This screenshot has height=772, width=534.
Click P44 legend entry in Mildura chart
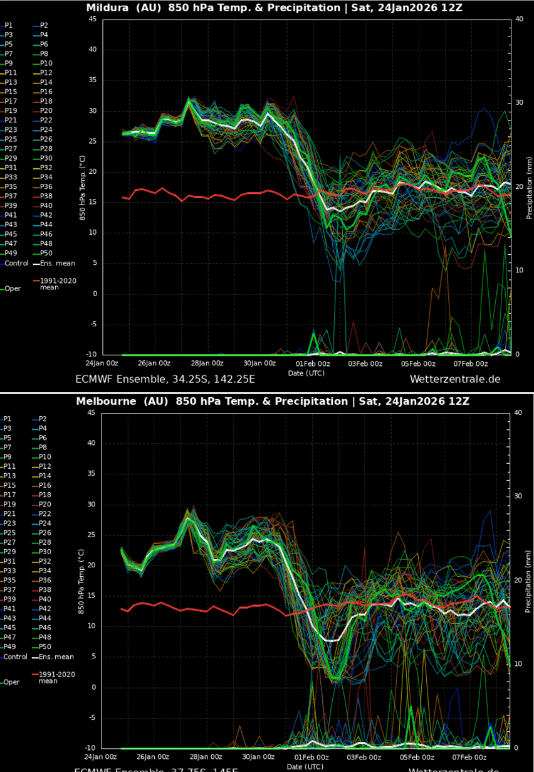click(x=47, y=225)
